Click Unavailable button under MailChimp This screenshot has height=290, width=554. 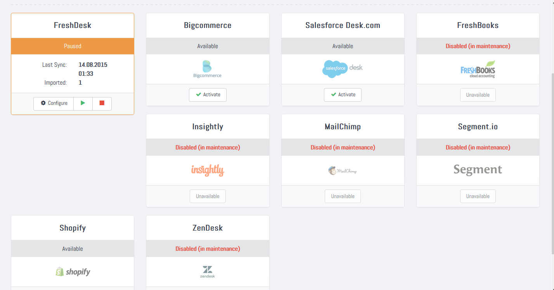(343, 196)
